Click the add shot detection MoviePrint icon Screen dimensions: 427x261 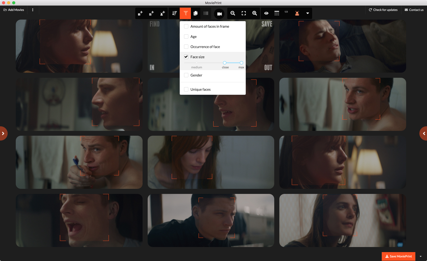coord(140,13)
